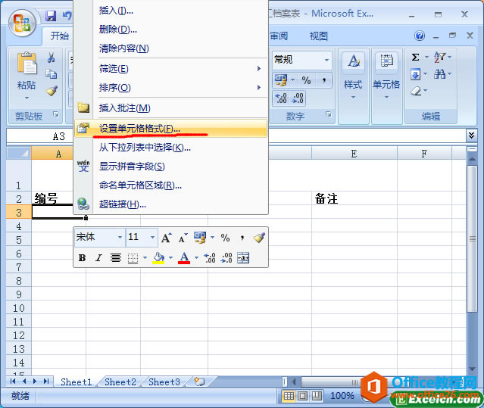Click the Copy icon in clipboard group
This screenshot has height=408, width=484.
point(52,73)
